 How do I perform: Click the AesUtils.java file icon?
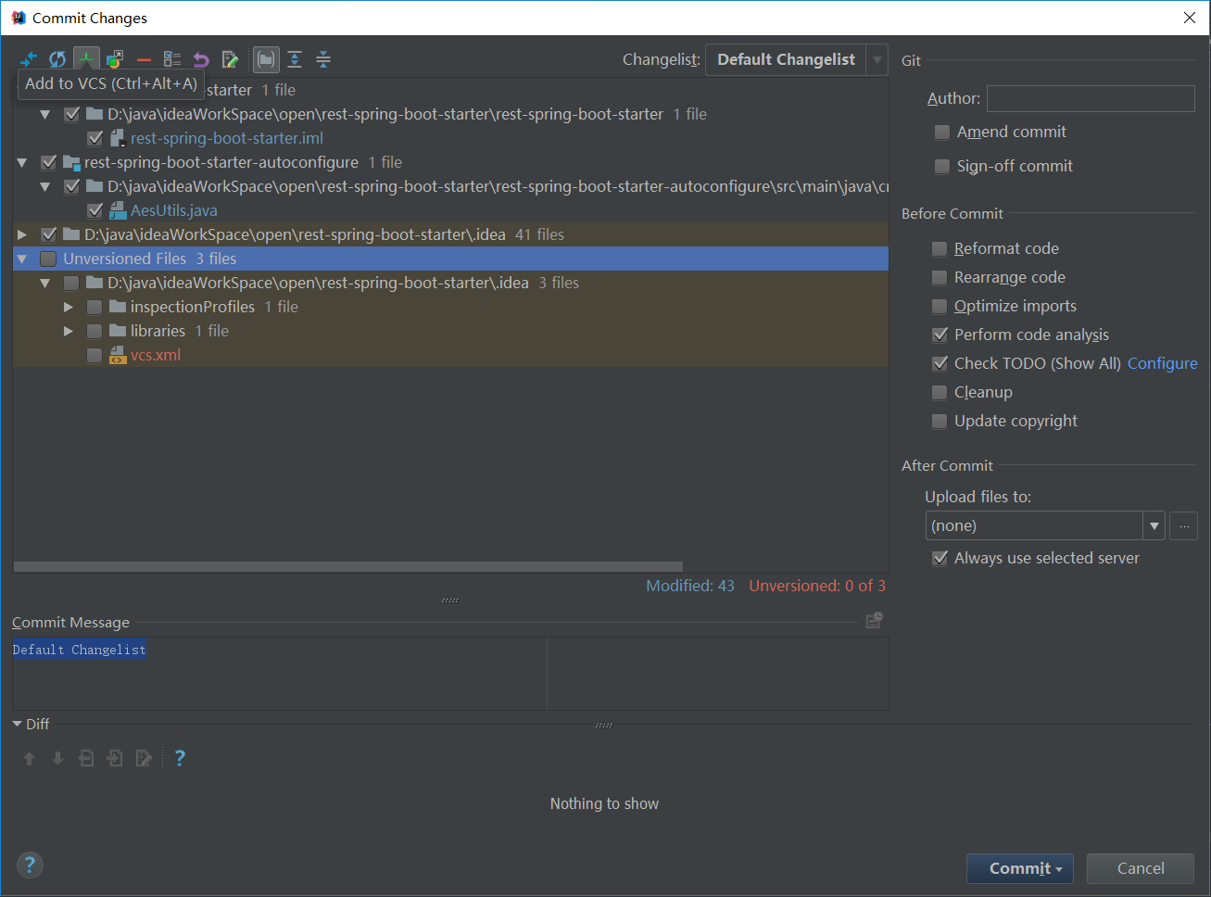118,210
